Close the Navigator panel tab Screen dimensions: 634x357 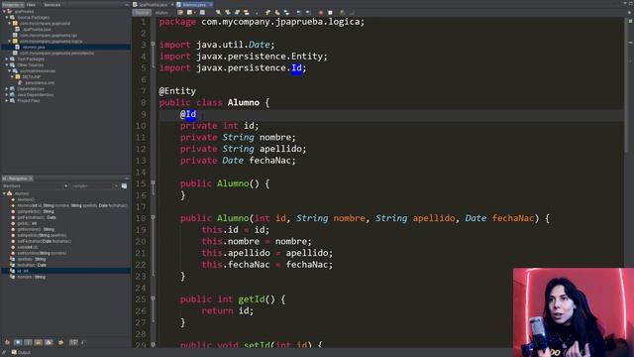pyautogui.click(x=31, y=178)
